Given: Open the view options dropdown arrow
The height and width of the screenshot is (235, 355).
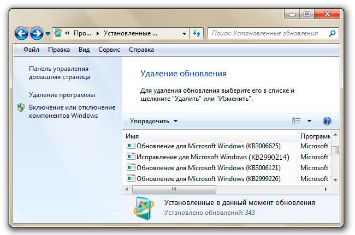Looking at the screenshot, I should (309, 121).
